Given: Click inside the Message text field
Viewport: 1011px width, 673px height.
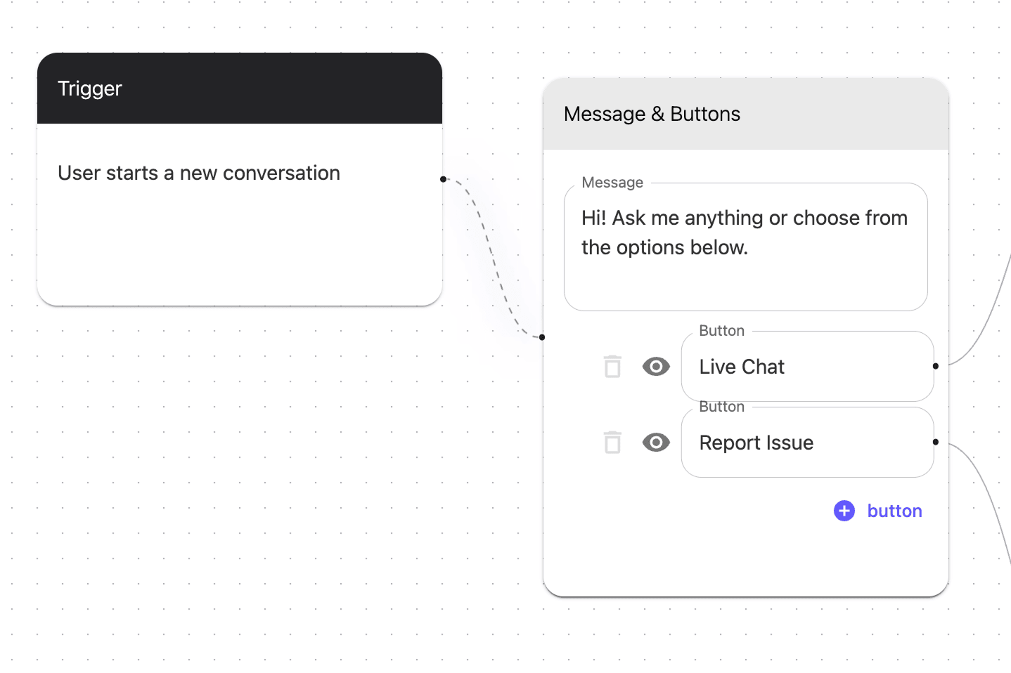Looking at the screenshot, I should pos(745,246).
